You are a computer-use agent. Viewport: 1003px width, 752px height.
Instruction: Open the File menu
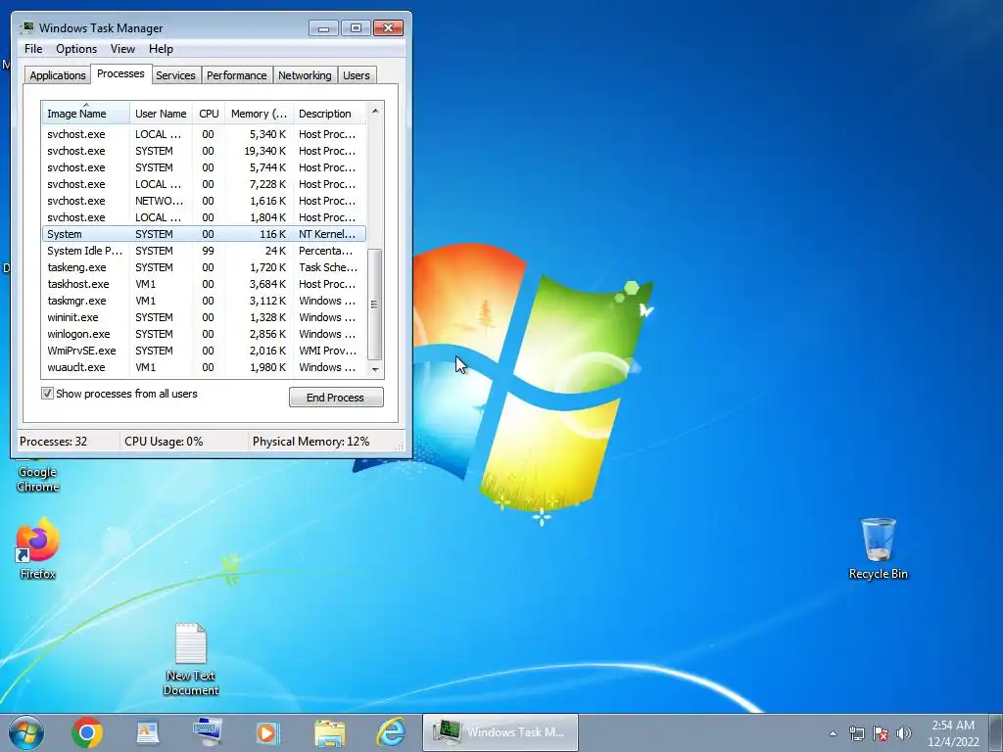coord(33,49)
